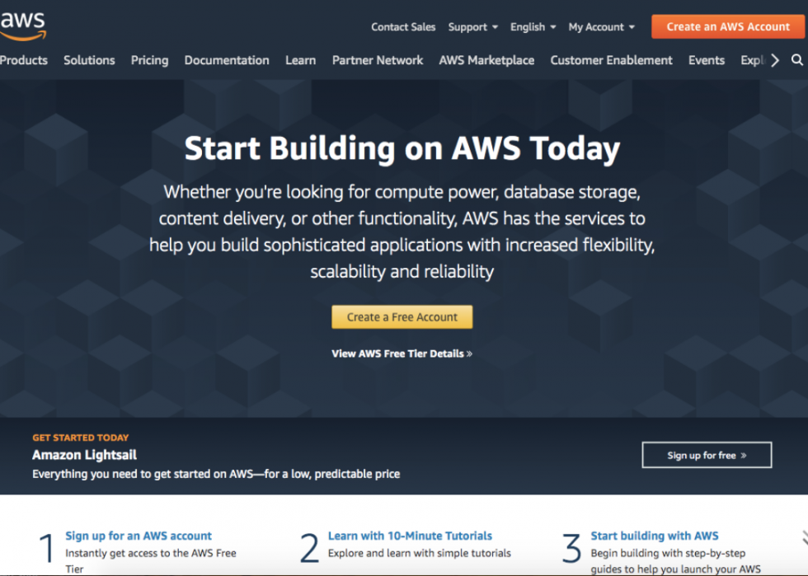This screenshot has width=808, height=576.
Task: Open the search magnifier icon
Action: 796,60
